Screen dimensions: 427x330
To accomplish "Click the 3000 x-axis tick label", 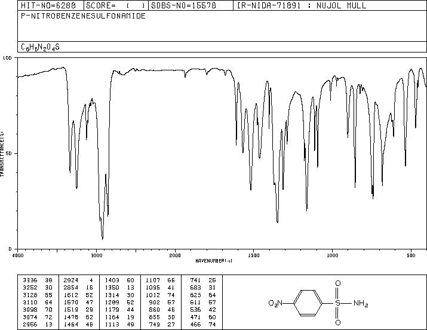I will (x=96, y=255).
